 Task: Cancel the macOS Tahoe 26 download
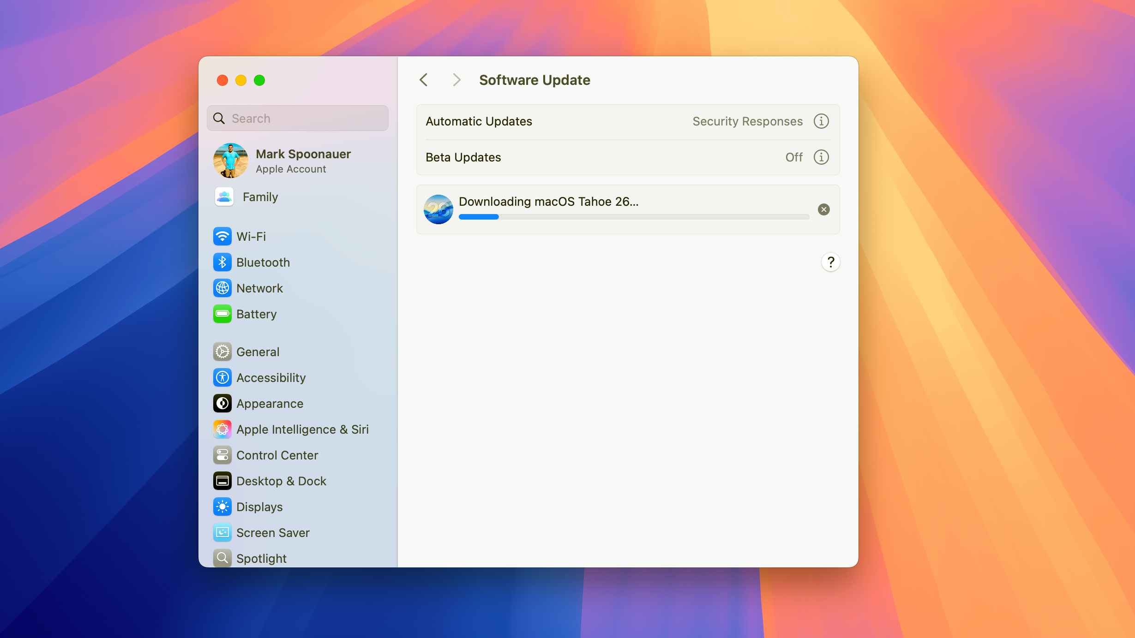(823, 209)
